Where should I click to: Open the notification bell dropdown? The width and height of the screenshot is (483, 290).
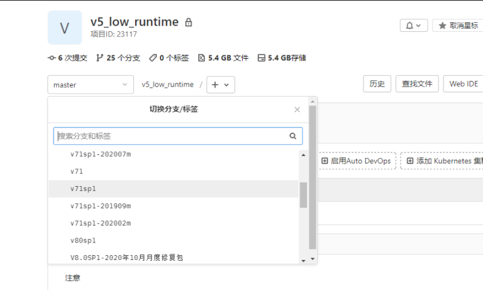[x=414, y=25]
